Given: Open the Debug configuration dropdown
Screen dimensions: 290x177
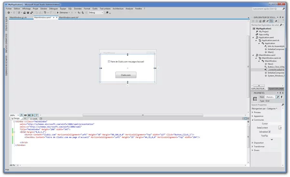Looking at the screenshot, I should click(x=96, y=13).
